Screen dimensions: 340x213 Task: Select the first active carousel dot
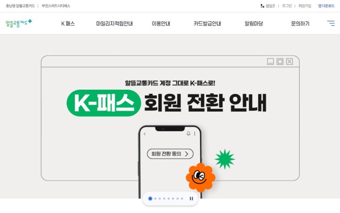click(x=150, y=198)
